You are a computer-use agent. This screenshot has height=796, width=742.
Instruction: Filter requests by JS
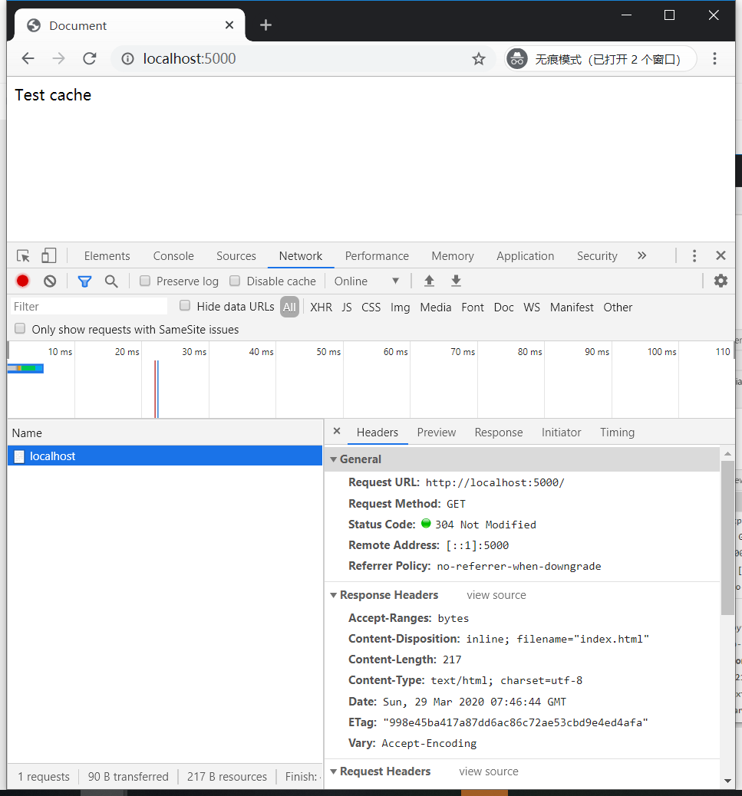point(346,308)
